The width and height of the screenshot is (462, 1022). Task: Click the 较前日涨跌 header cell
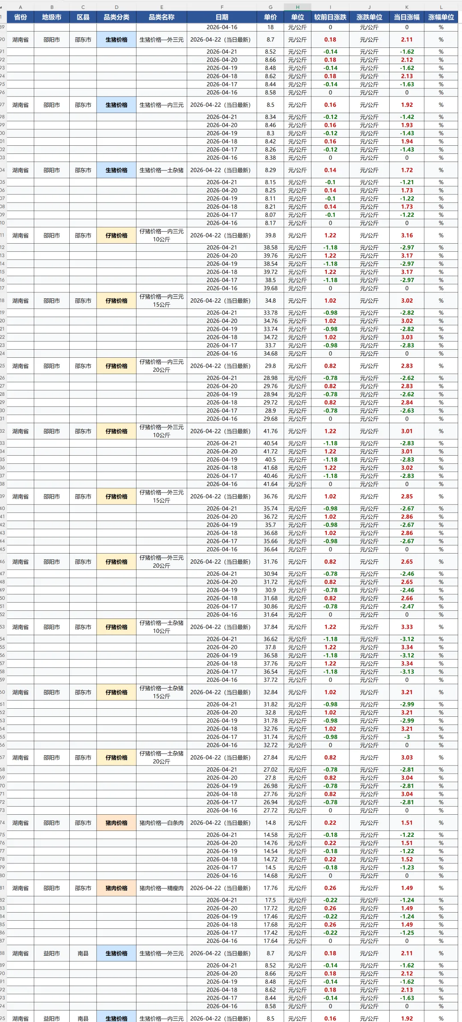pyautogui.click(x=330, y=17)
